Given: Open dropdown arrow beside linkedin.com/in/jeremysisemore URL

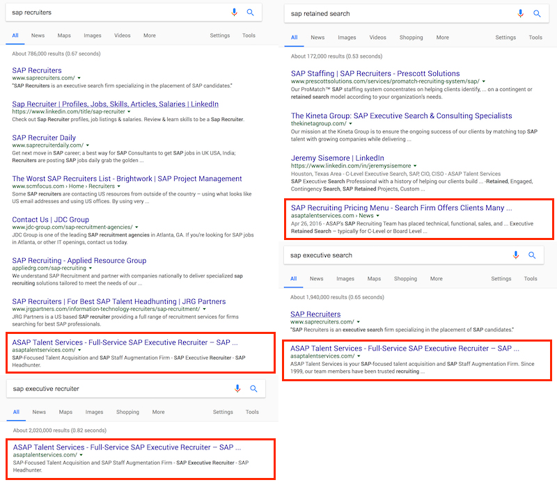Looking at the screenshot, I should tap(415, 166).
